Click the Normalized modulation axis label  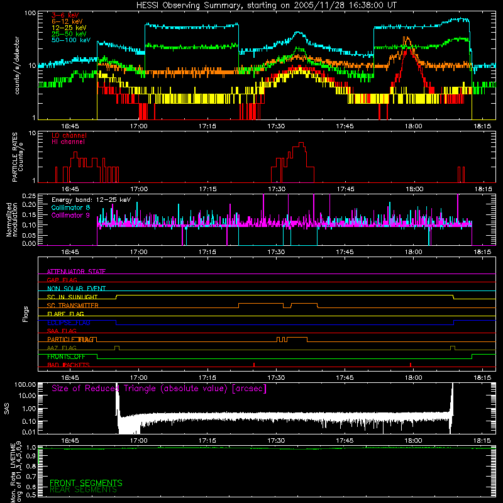(x=11, y=219)
